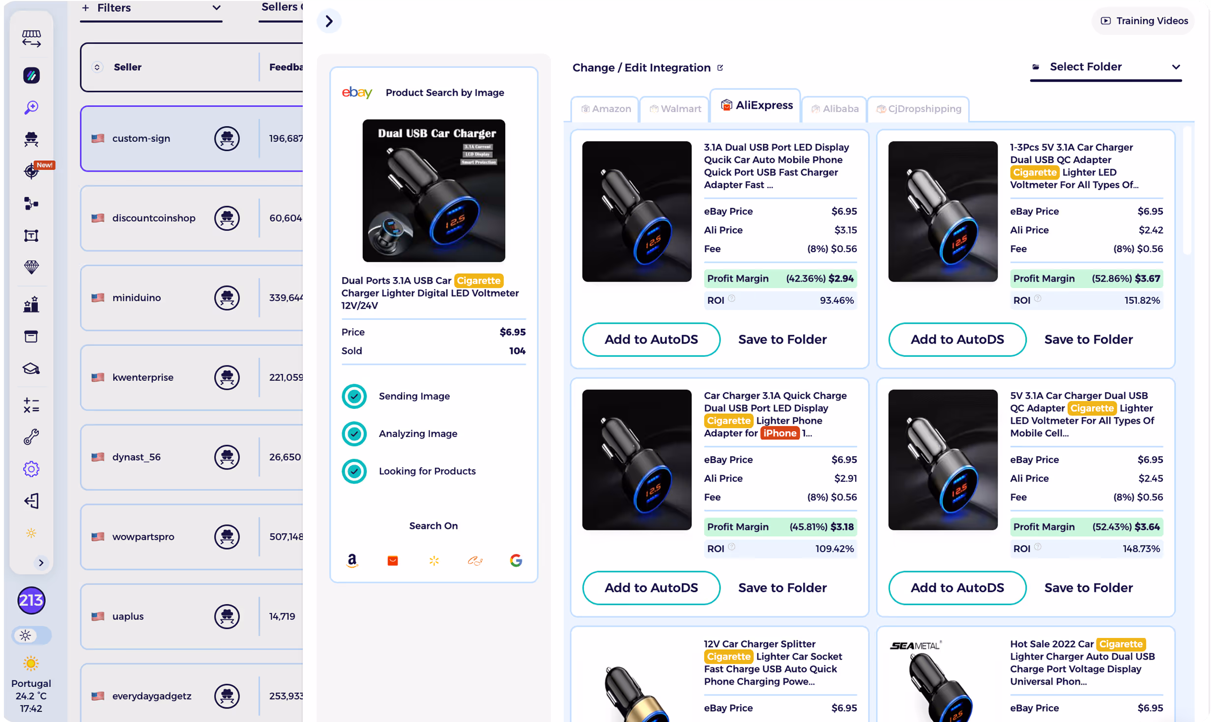
Task: Open the calculator icon in sidebar
Action: pos(31,405)
